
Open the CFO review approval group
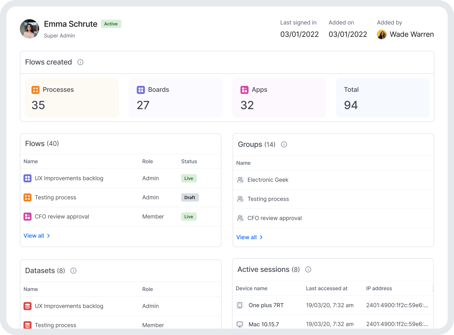pos(274,218)
